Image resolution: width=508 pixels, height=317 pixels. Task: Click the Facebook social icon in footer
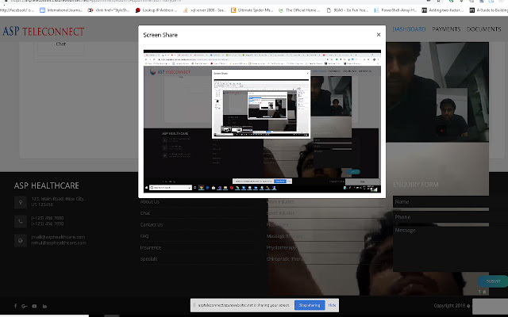tap(16, 306)
